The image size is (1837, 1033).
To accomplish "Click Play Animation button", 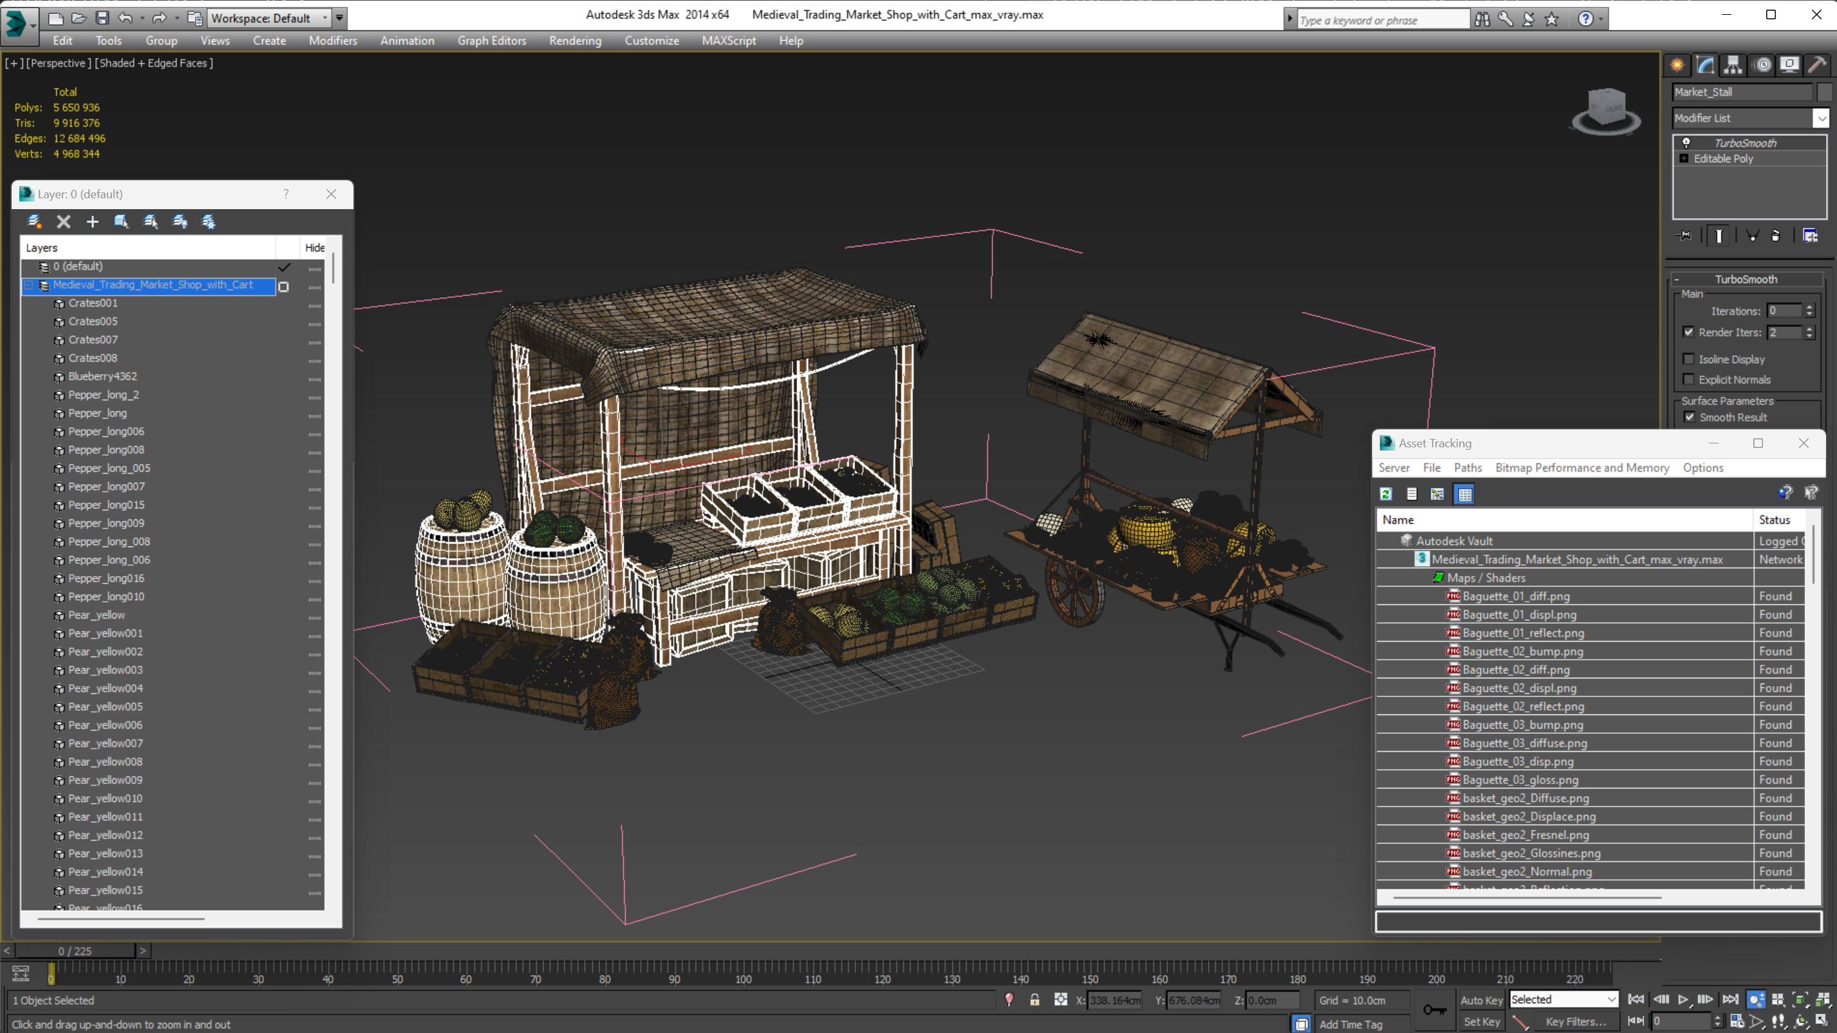I will pyautogui.click(x=1682, y=1000).
